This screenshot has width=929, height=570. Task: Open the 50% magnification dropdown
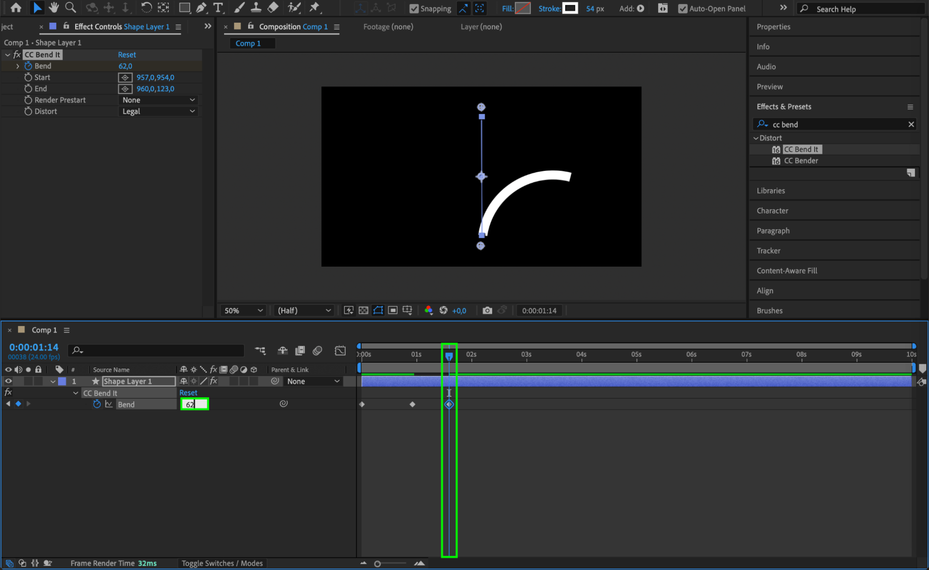click(243, 310)
